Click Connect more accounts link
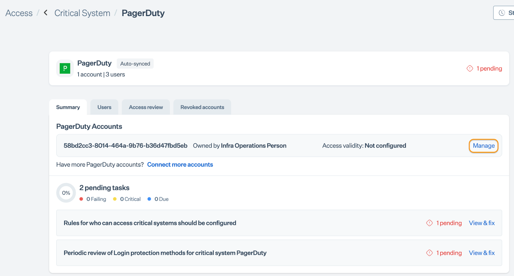This screenshot has width=514, height=276. (x=180, y=164)
